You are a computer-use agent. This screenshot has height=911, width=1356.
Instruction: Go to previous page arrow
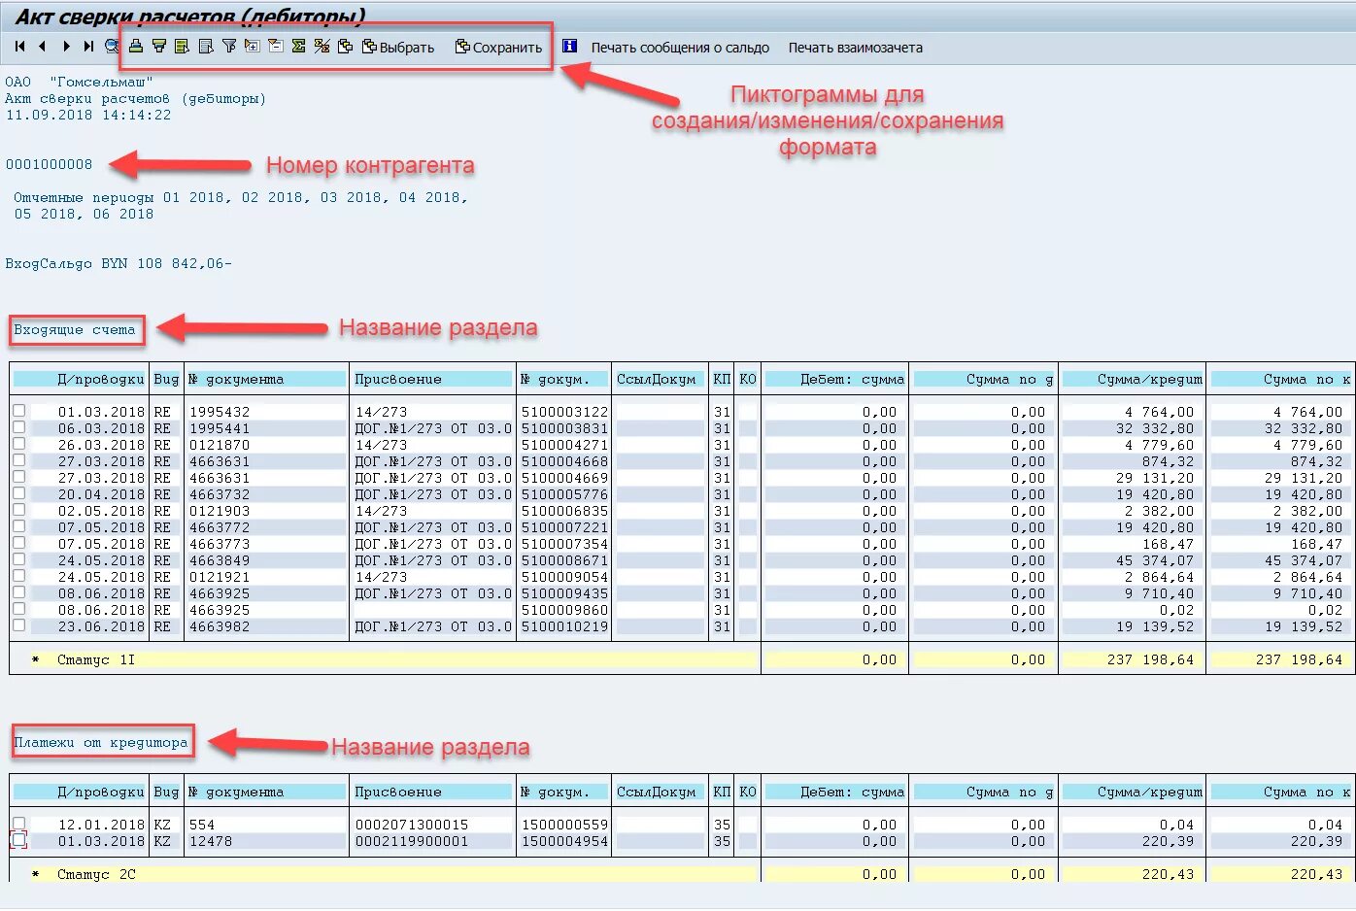coord(42,46)
